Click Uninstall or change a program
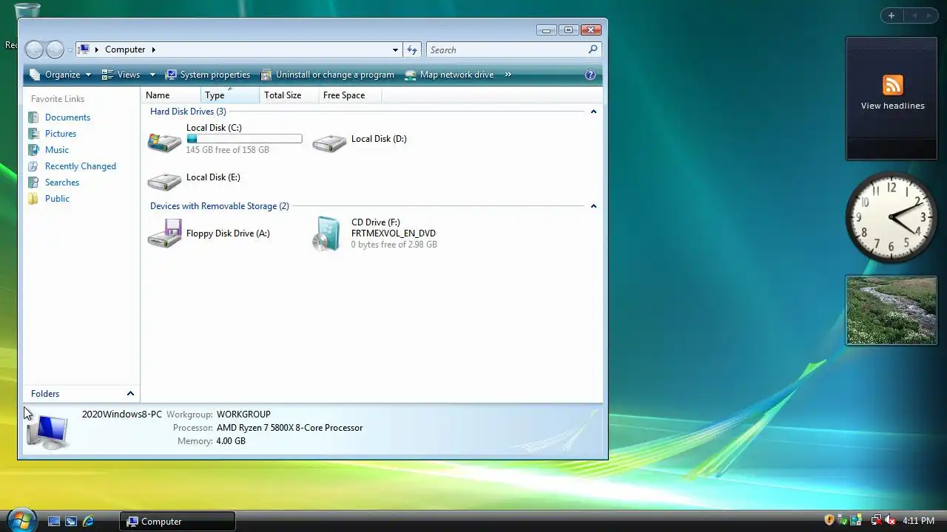Viewport: 947px width, 532px height. (x=328, y=75)
